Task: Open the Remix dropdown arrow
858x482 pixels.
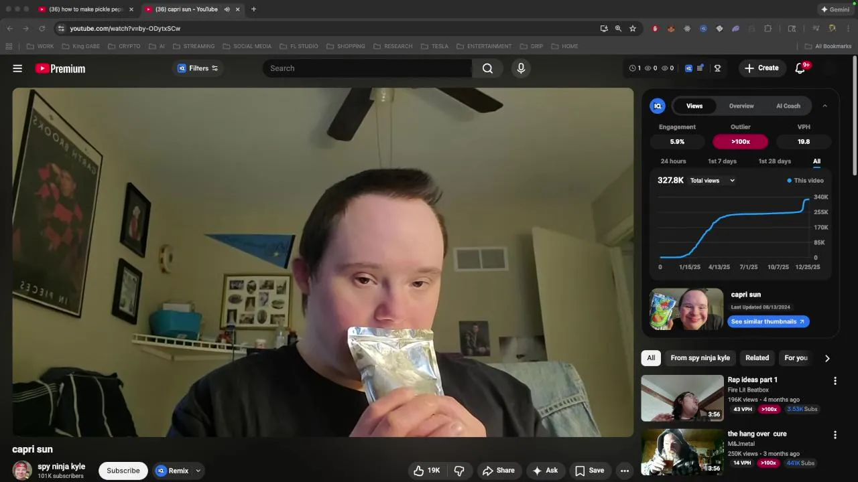Action: coord(198,471)
